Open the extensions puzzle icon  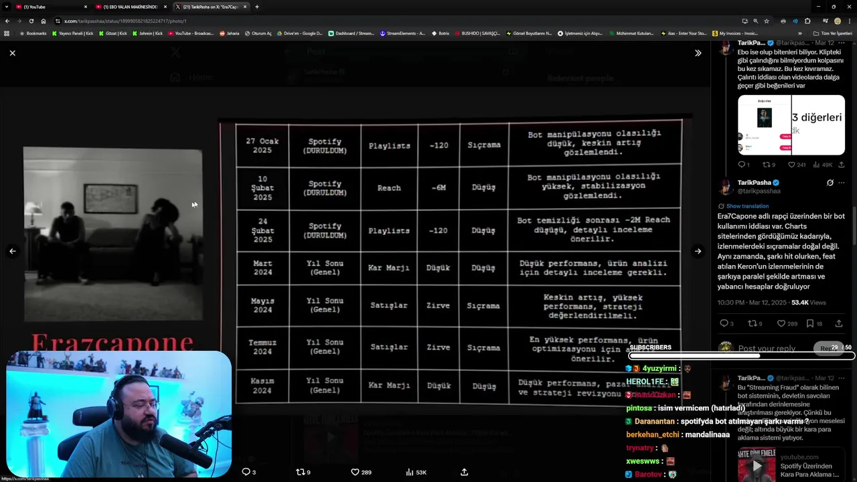coord(807,21)
